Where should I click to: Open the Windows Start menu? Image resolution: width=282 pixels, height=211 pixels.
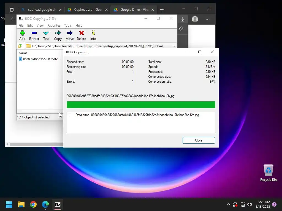pos(9,204)
